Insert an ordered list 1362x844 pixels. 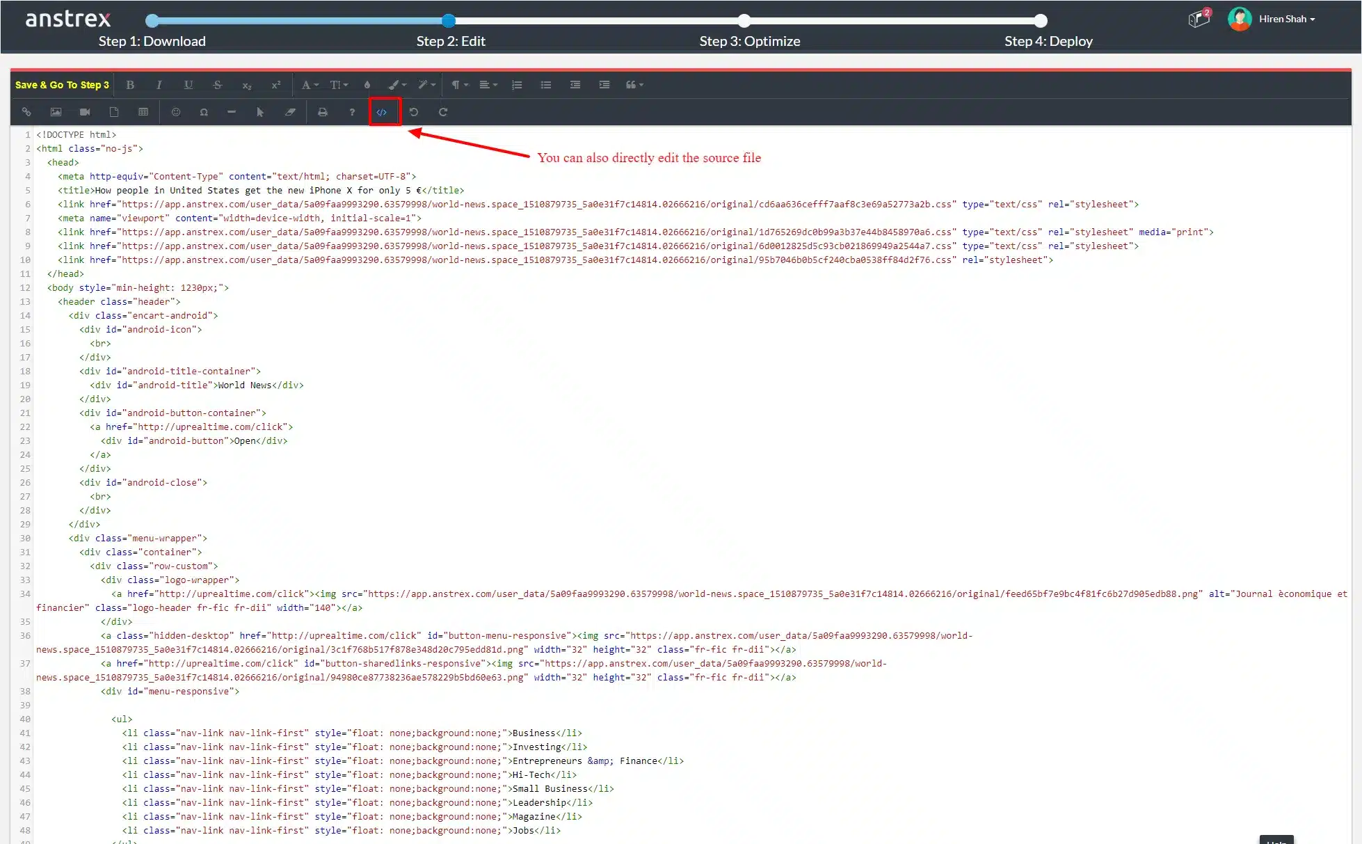(517, 85)
